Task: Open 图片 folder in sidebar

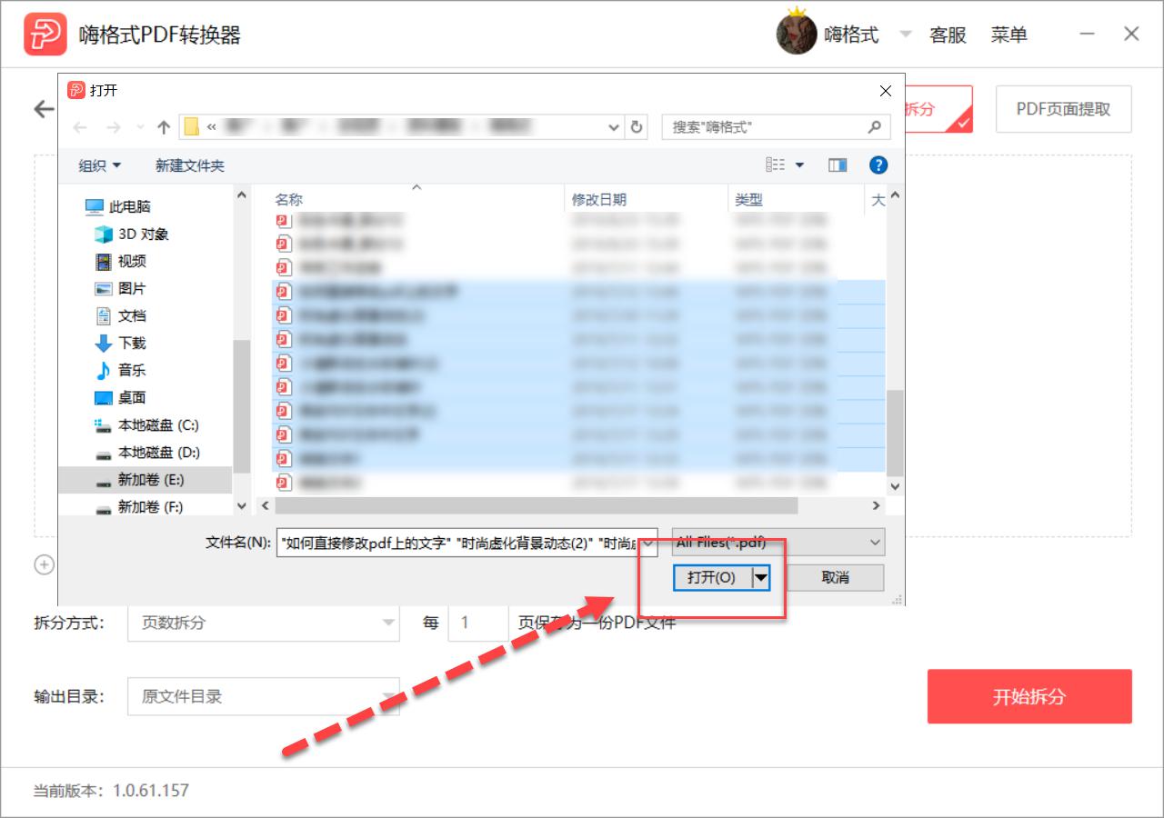Action: (x=121, y=289)
